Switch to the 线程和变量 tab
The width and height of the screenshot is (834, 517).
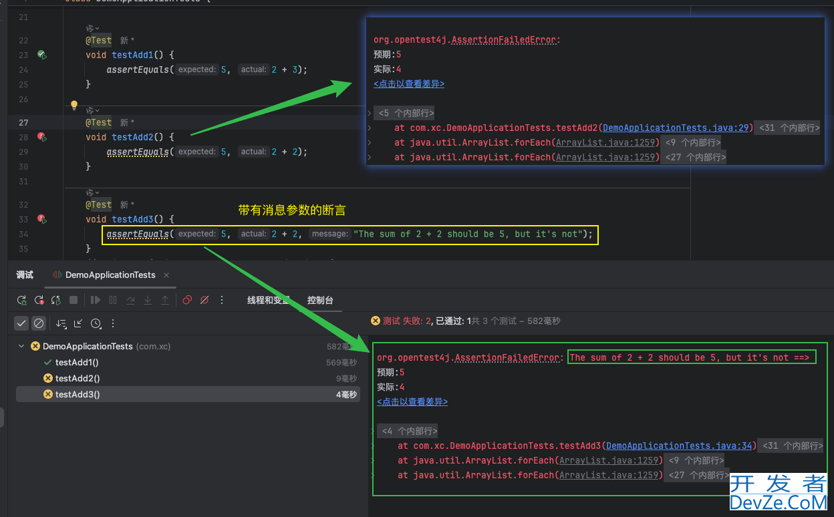coord(269,301)
